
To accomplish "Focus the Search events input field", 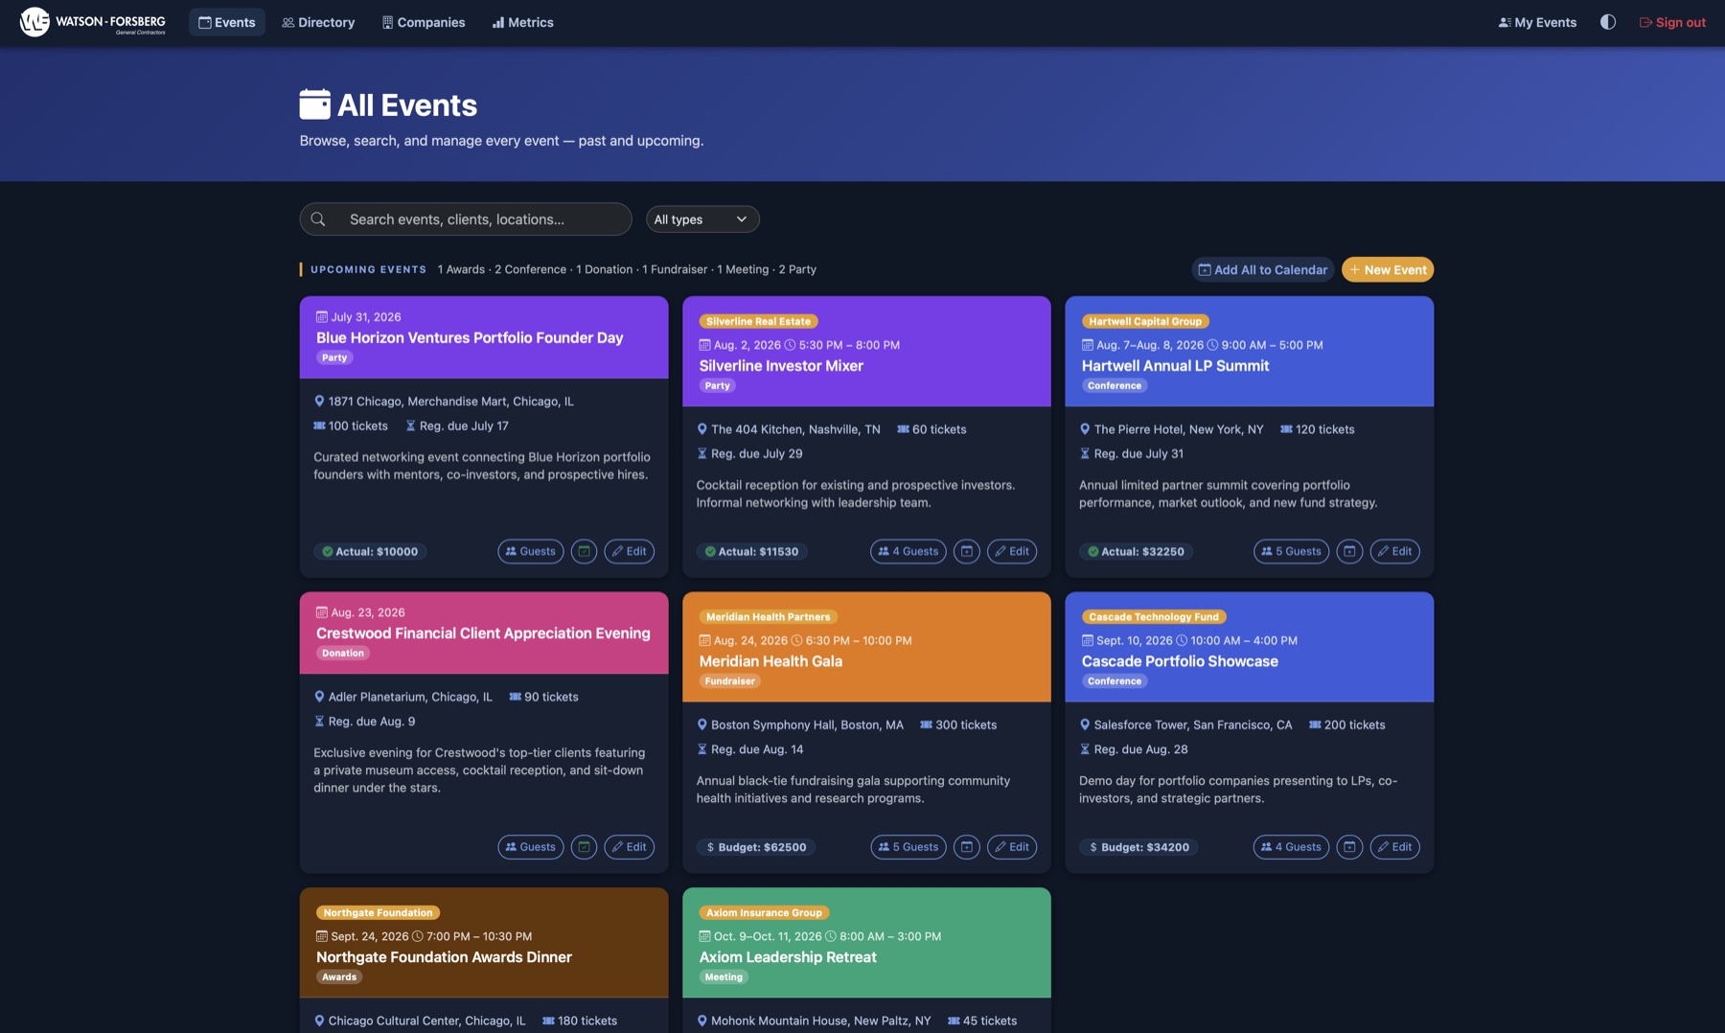I will 466,219.
